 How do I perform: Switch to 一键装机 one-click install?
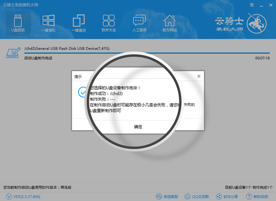point(48,23)
